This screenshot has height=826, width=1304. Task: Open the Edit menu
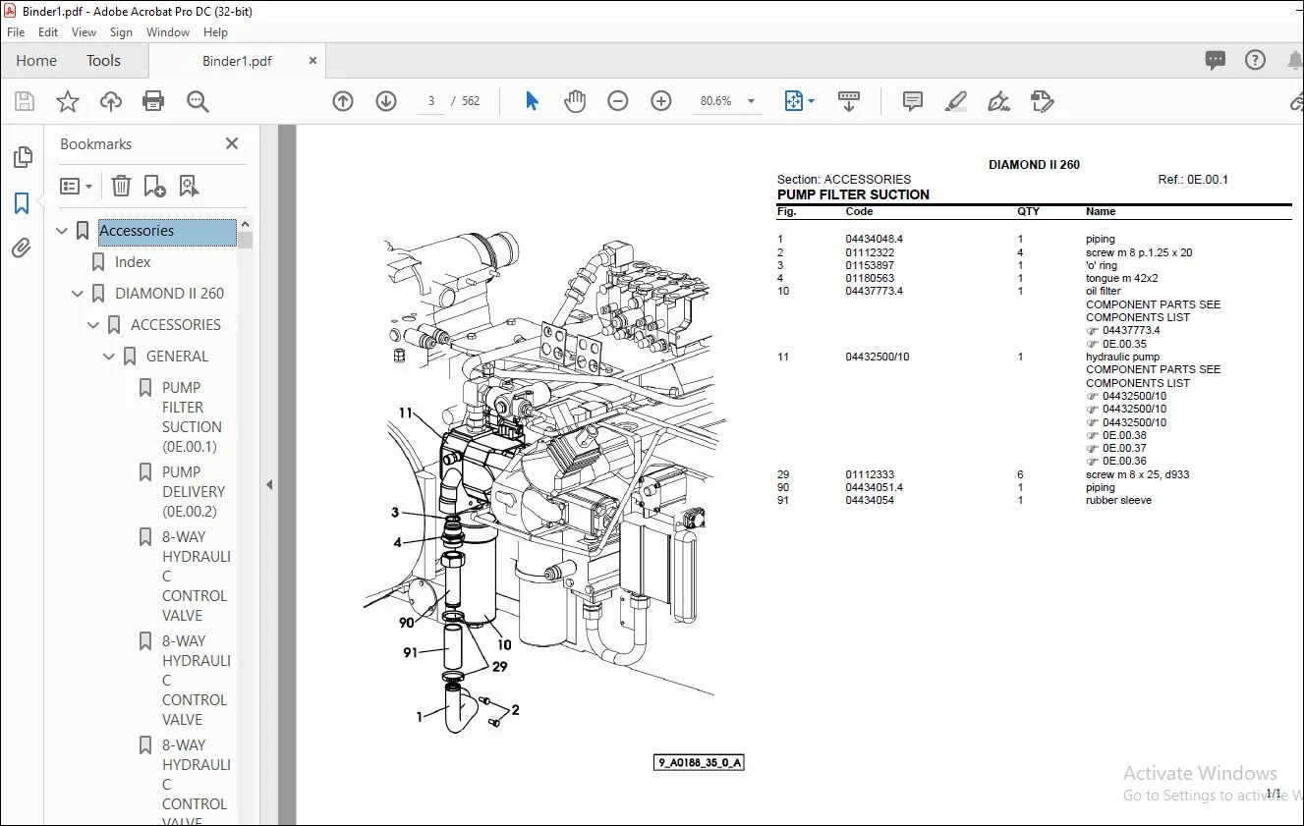point(48,32)
